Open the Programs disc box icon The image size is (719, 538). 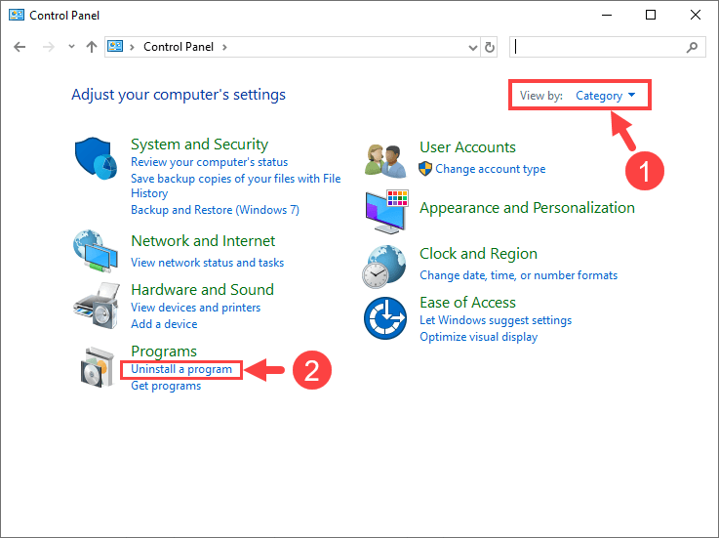(x=98, y=367)
